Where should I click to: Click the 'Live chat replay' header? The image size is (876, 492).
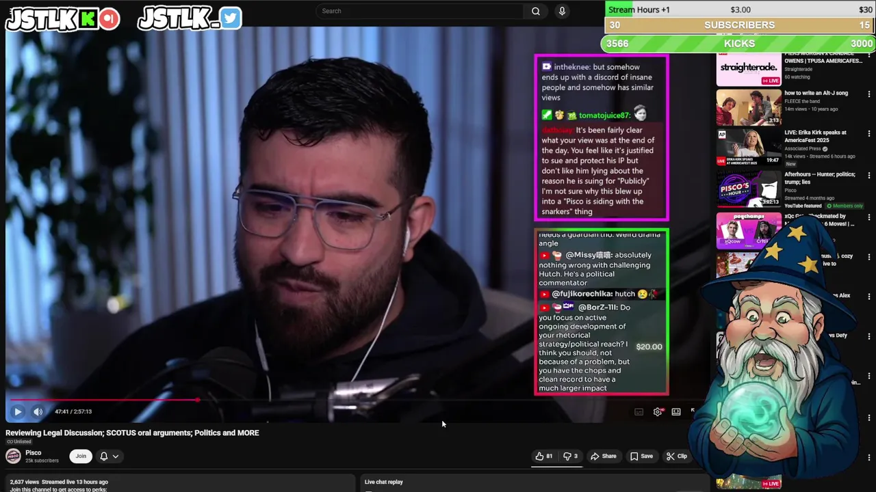coord(384,482)
